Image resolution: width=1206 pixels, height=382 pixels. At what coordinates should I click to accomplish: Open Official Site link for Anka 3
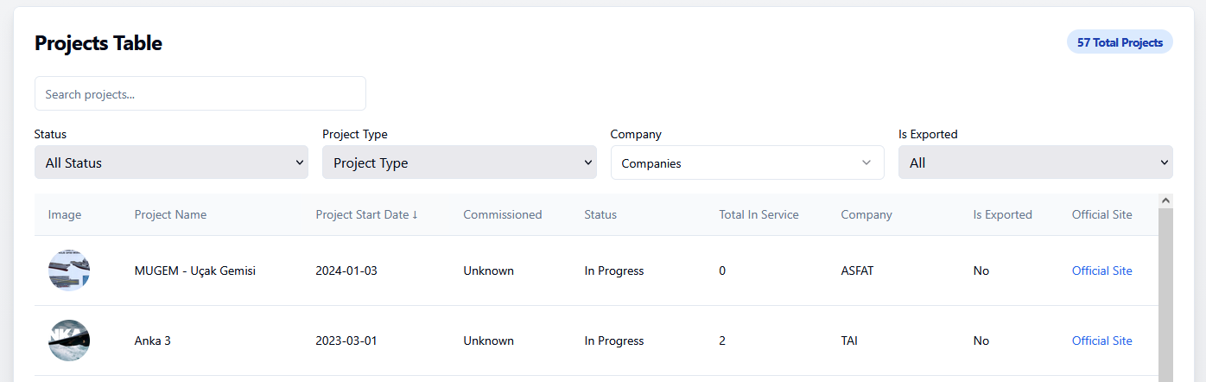click(x=1101, y=341)
